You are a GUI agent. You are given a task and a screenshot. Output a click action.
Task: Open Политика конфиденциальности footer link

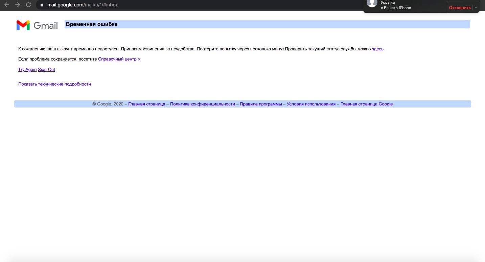pyautogui.click(x=202, y=104)
